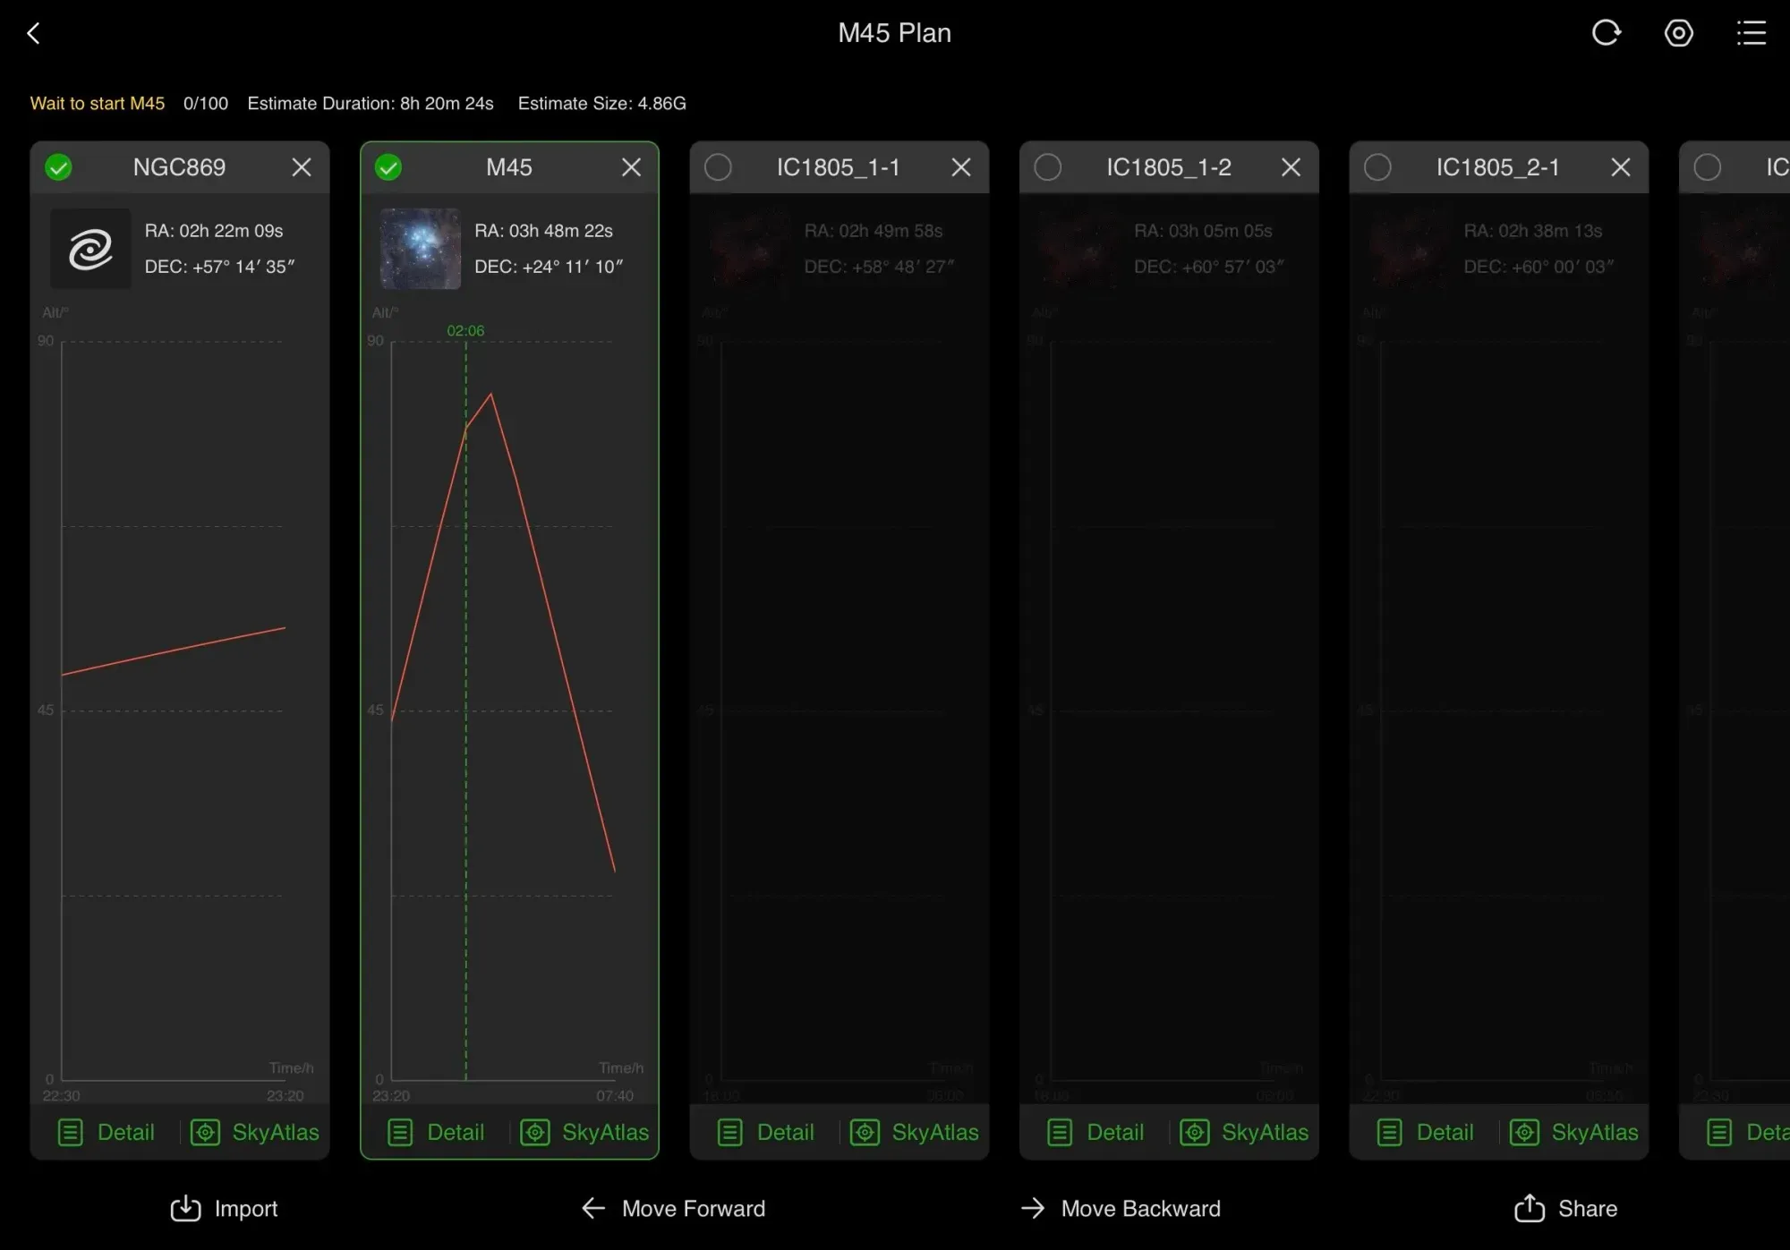Open Detail for IC1805_1-2

tap(1096, 1132)
